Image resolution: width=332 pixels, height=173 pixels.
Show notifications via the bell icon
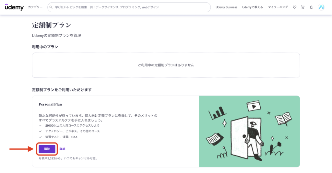(311, 7)
